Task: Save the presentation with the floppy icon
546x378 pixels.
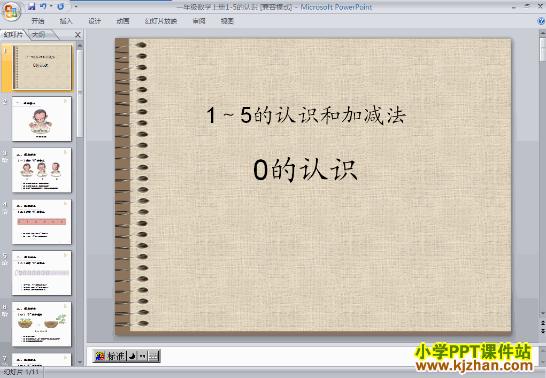Action: pos(32,6)
